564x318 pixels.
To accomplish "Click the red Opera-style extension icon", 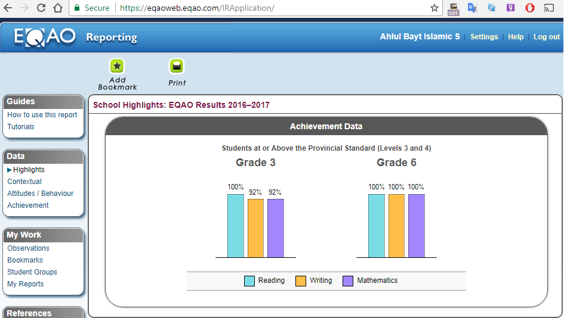I will coord(529,8).
